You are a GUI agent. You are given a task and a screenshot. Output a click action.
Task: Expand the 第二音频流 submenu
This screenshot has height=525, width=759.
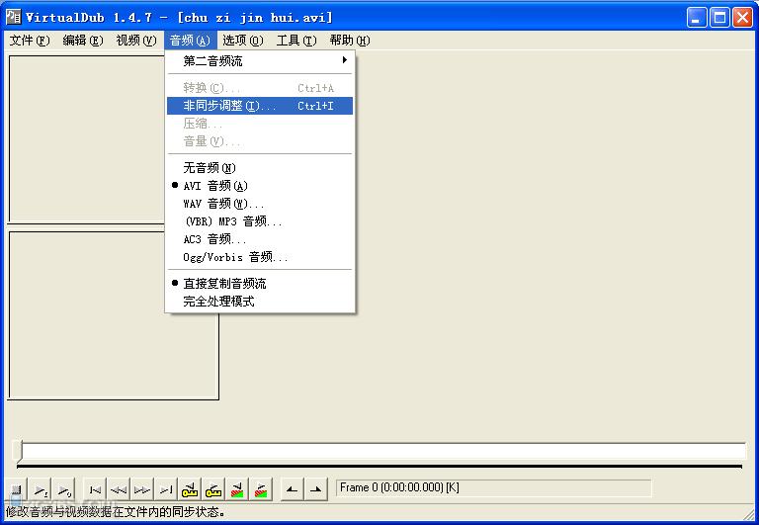260,61
